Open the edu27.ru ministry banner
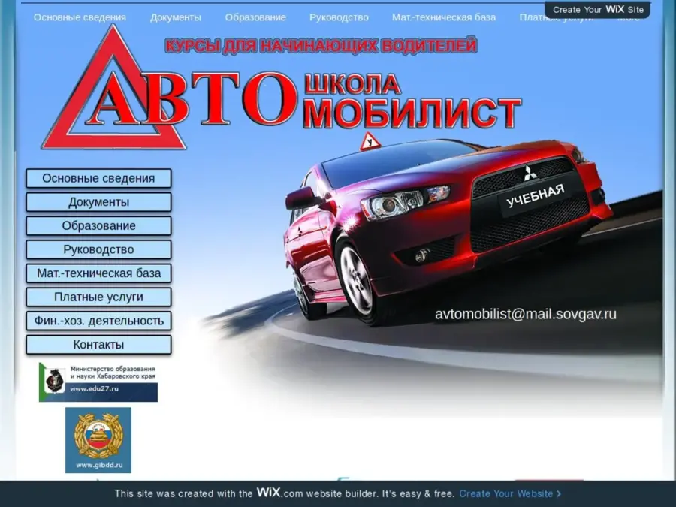The image size is (676, 507). (x=98, y=382)
